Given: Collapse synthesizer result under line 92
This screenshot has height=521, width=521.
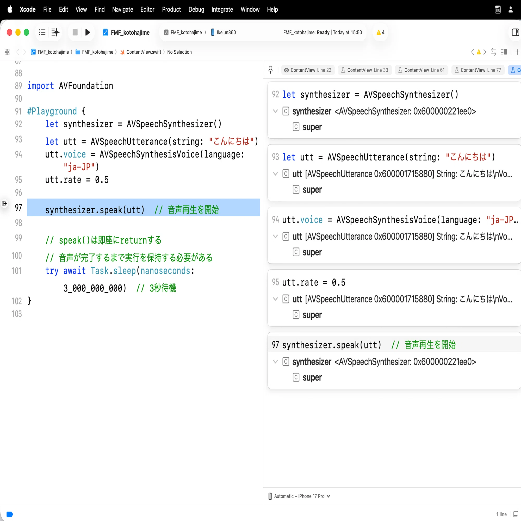Looking at the screenshot, I should coord(275,111).
